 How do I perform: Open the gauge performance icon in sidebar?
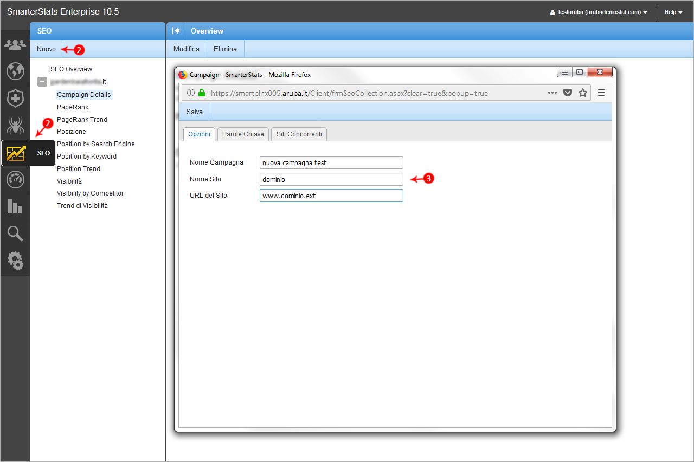(x=15, y=180)
